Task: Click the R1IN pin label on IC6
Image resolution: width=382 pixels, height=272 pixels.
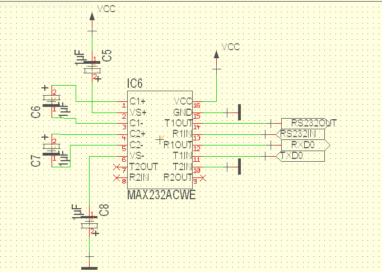Action: click(182, 134)
